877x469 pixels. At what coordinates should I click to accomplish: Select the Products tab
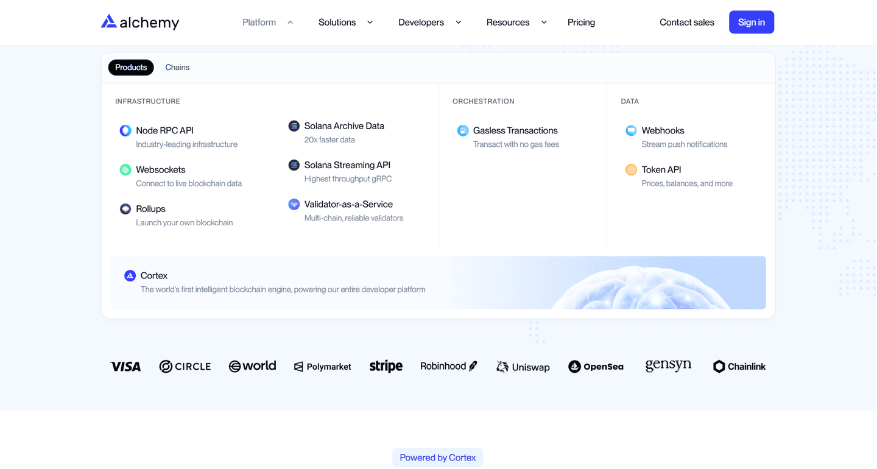click(x=131, y=68)
